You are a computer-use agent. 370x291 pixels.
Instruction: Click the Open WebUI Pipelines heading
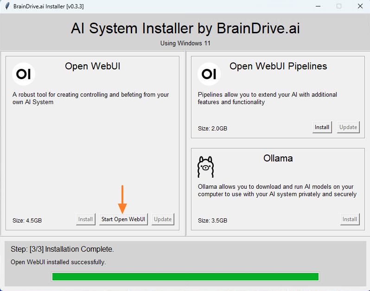point(278,66)
